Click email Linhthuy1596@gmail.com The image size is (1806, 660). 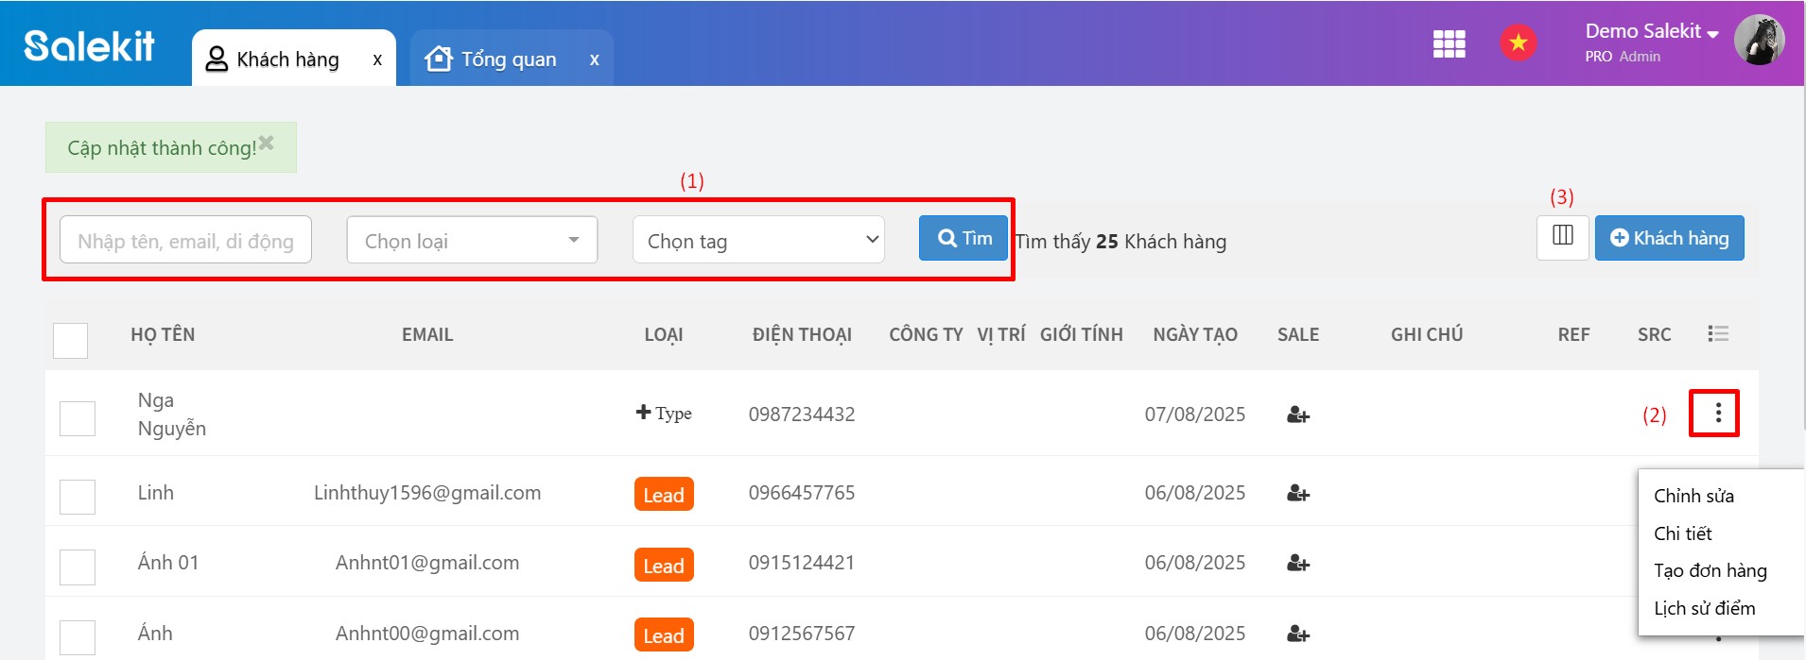coord(427,492)
